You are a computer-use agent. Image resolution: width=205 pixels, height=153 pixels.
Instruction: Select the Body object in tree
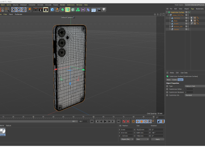point(176,21)
